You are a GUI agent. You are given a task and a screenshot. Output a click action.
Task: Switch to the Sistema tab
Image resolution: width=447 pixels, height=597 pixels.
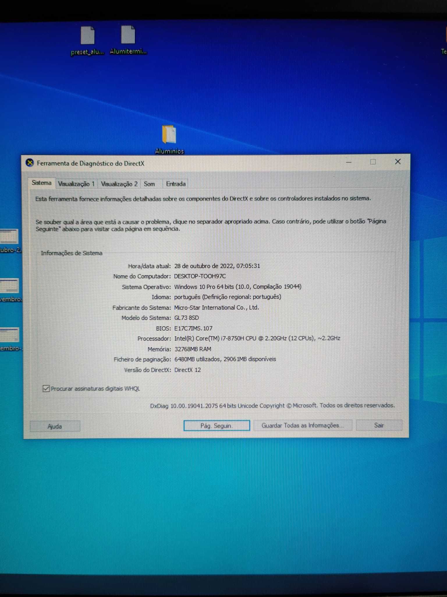tap(42, 183)
